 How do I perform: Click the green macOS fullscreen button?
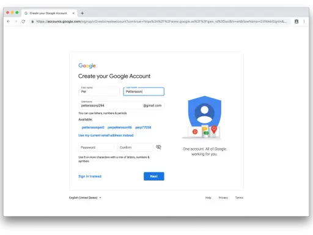tap(17, 13)
